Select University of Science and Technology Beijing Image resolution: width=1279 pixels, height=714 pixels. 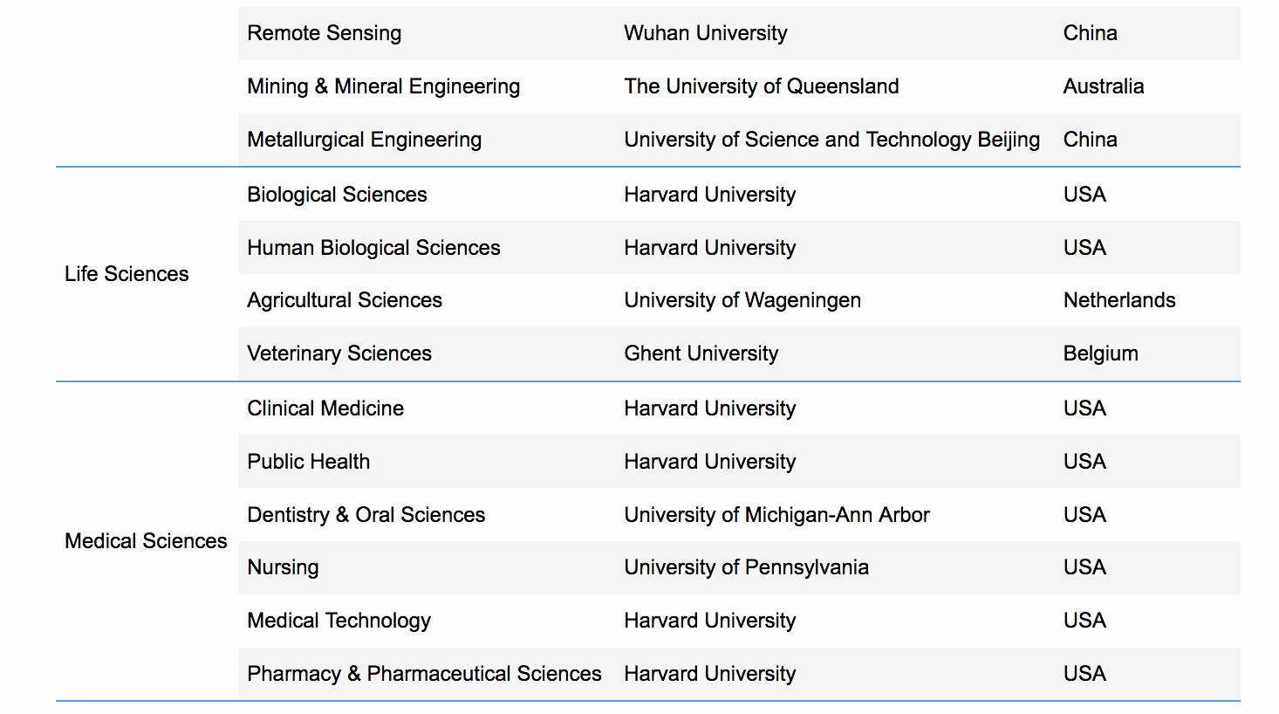pos(832,140)
